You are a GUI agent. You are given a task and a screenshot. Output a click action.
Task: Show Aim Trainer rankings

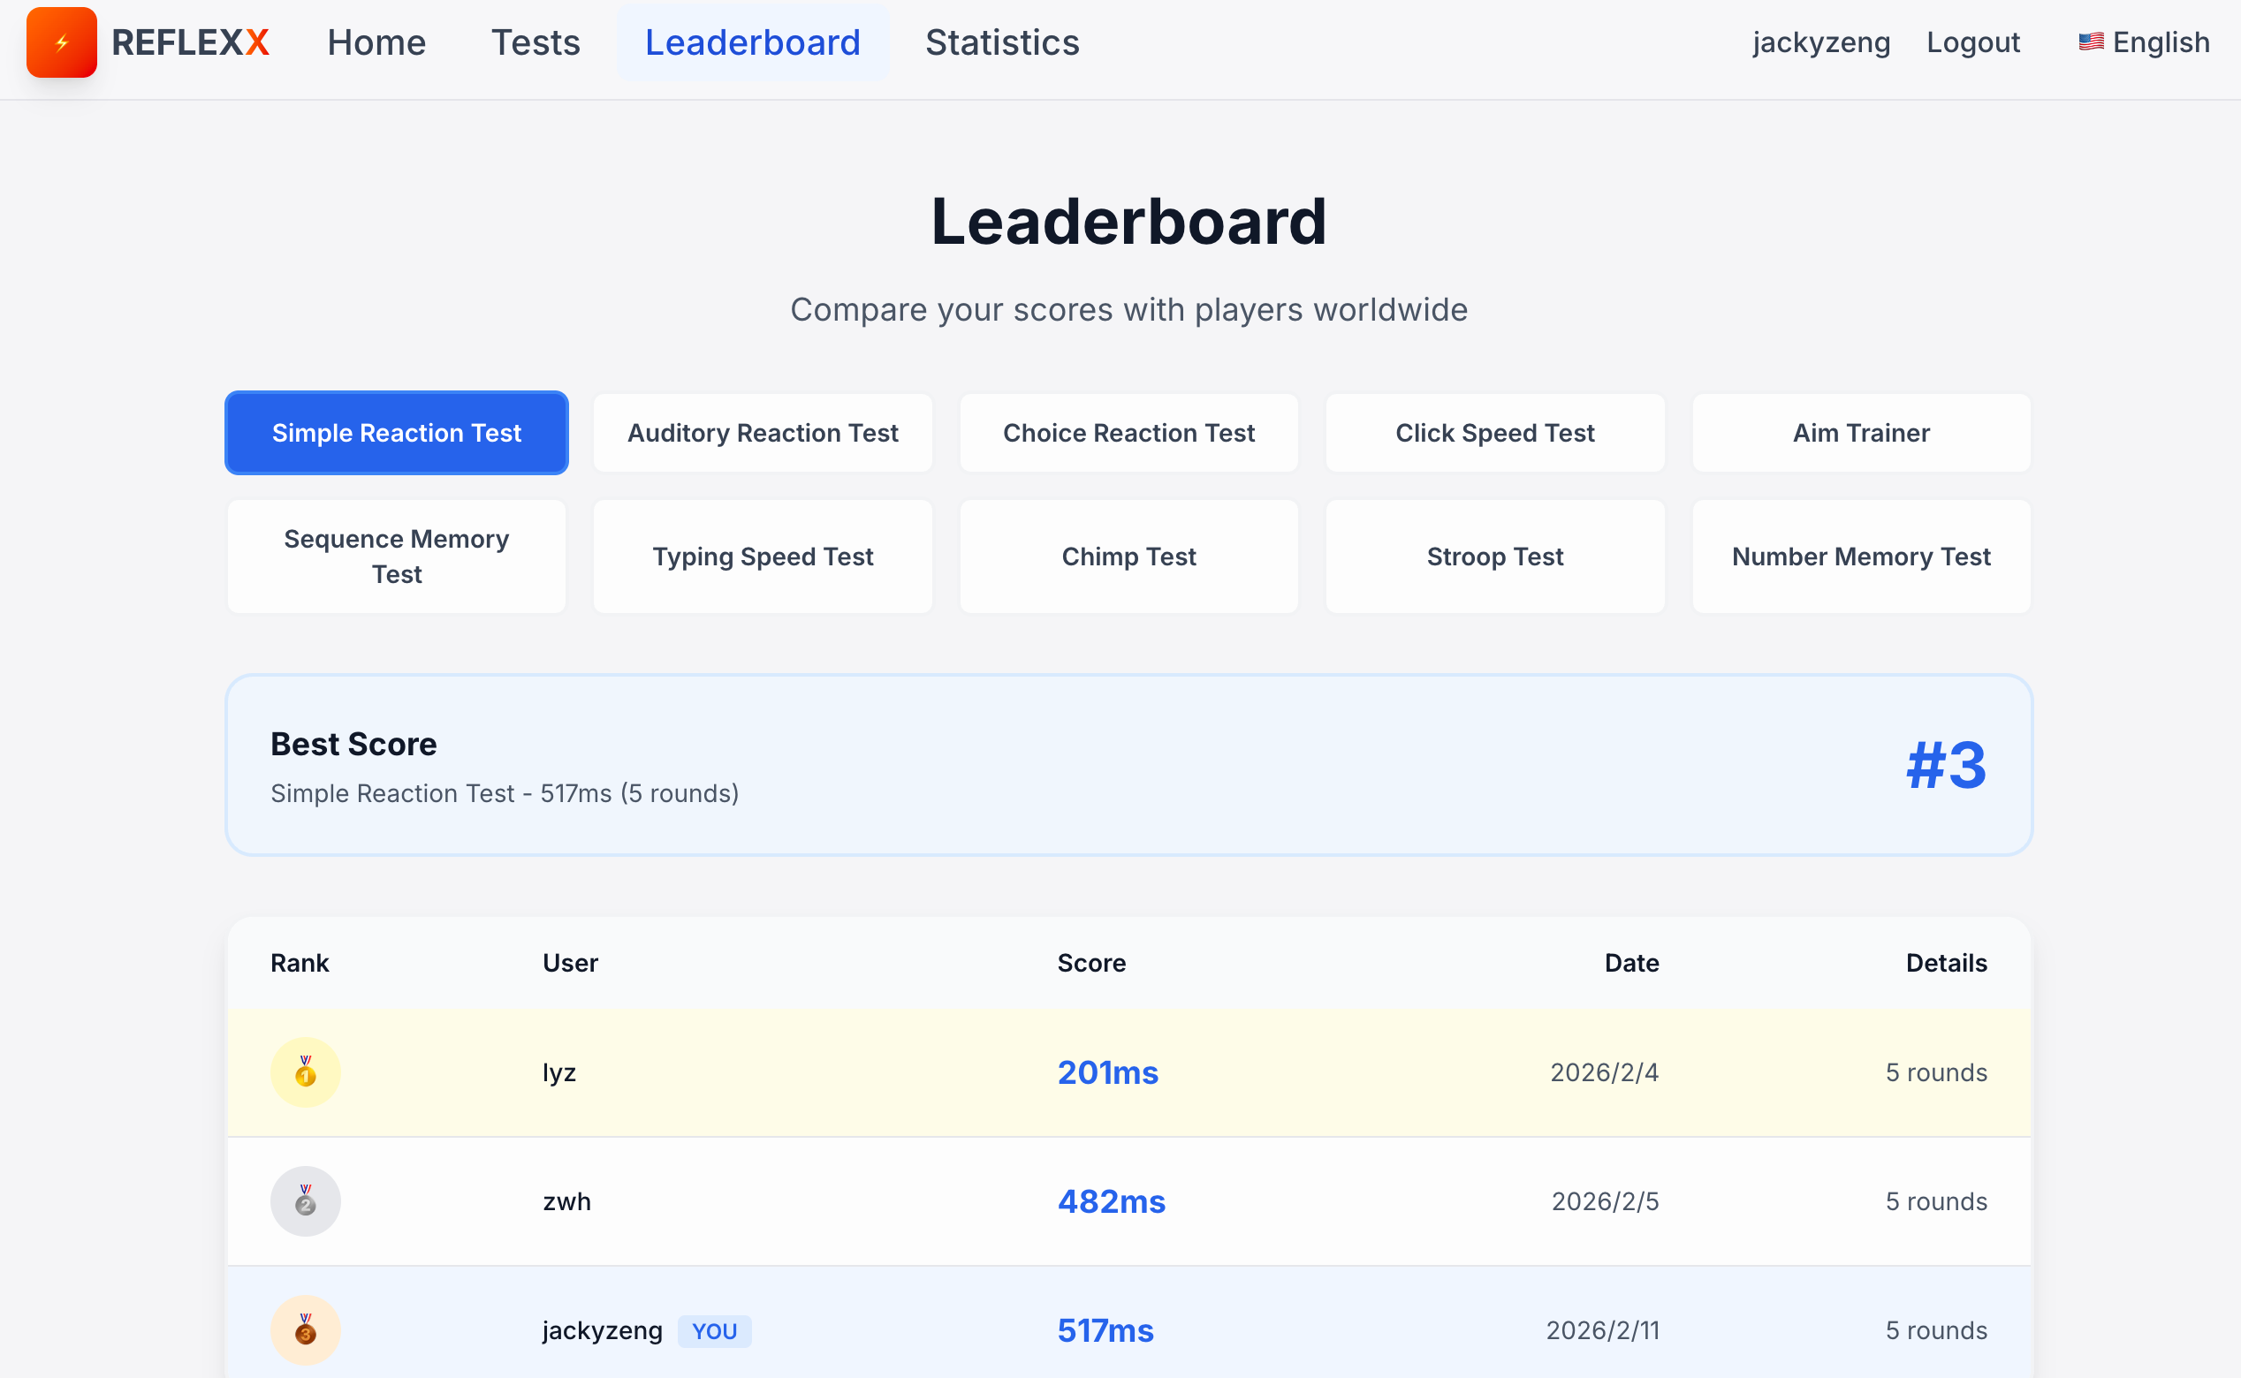1861,433
